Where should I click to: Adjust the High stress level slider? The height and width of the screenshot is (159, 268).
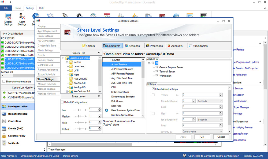[80, 122]
